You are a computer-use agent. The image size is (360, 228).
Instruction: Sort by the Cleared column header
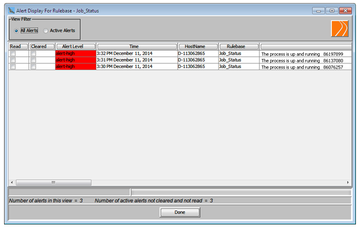click(x=42, y=47)
